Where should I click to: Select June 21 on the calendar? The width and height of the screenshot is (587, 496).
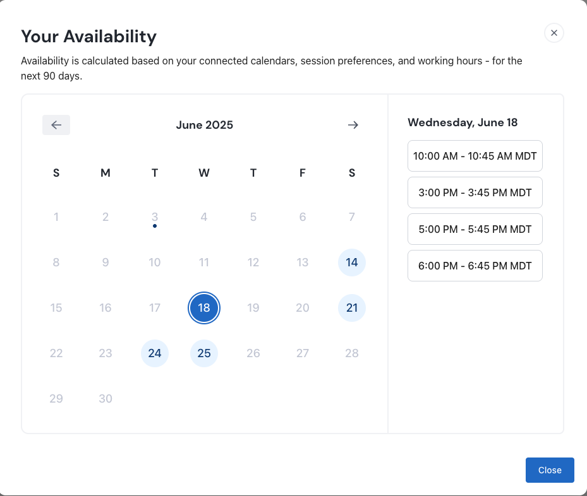click(x=352, y=308)
